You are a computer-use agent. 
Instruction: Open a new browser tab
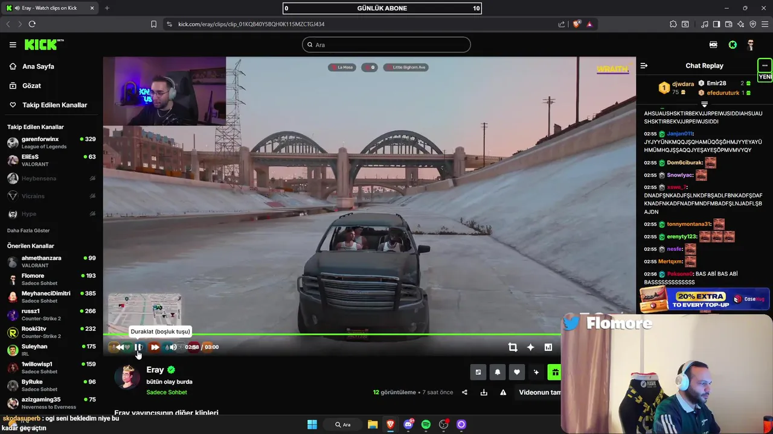click(107, 8)
